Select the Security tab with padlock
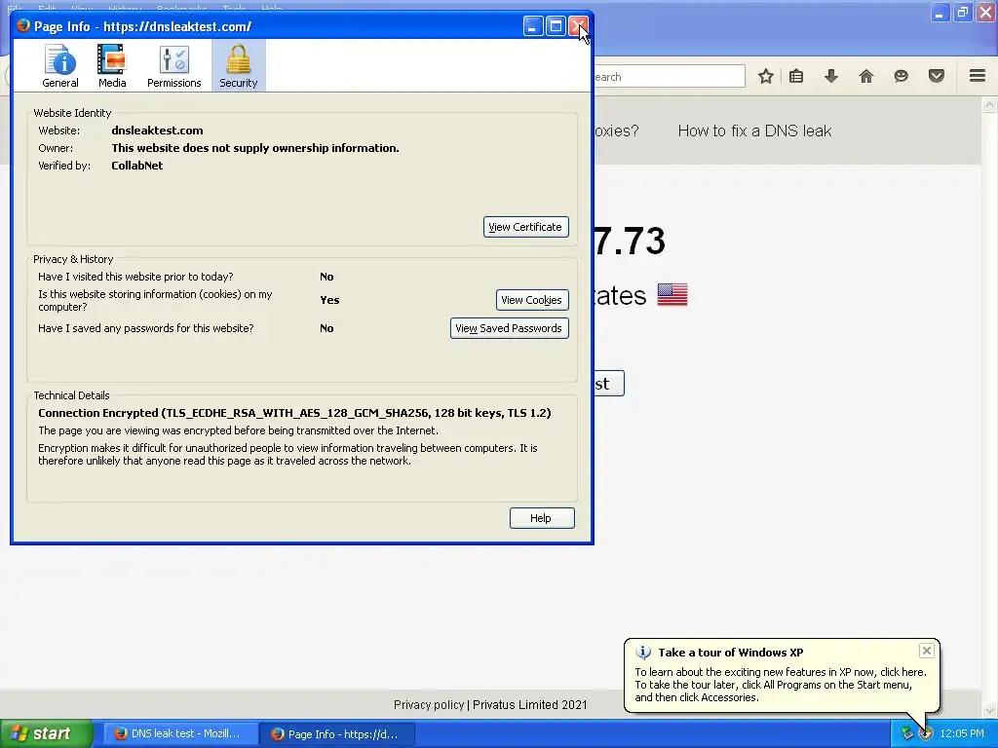This screenshot has height=748, width=998. tap(239, 66)
